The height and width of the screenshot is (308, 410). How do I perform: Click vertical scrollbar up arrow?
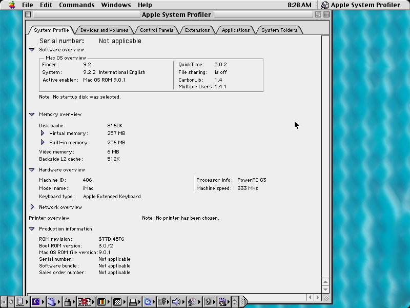[x=325, y=282]
